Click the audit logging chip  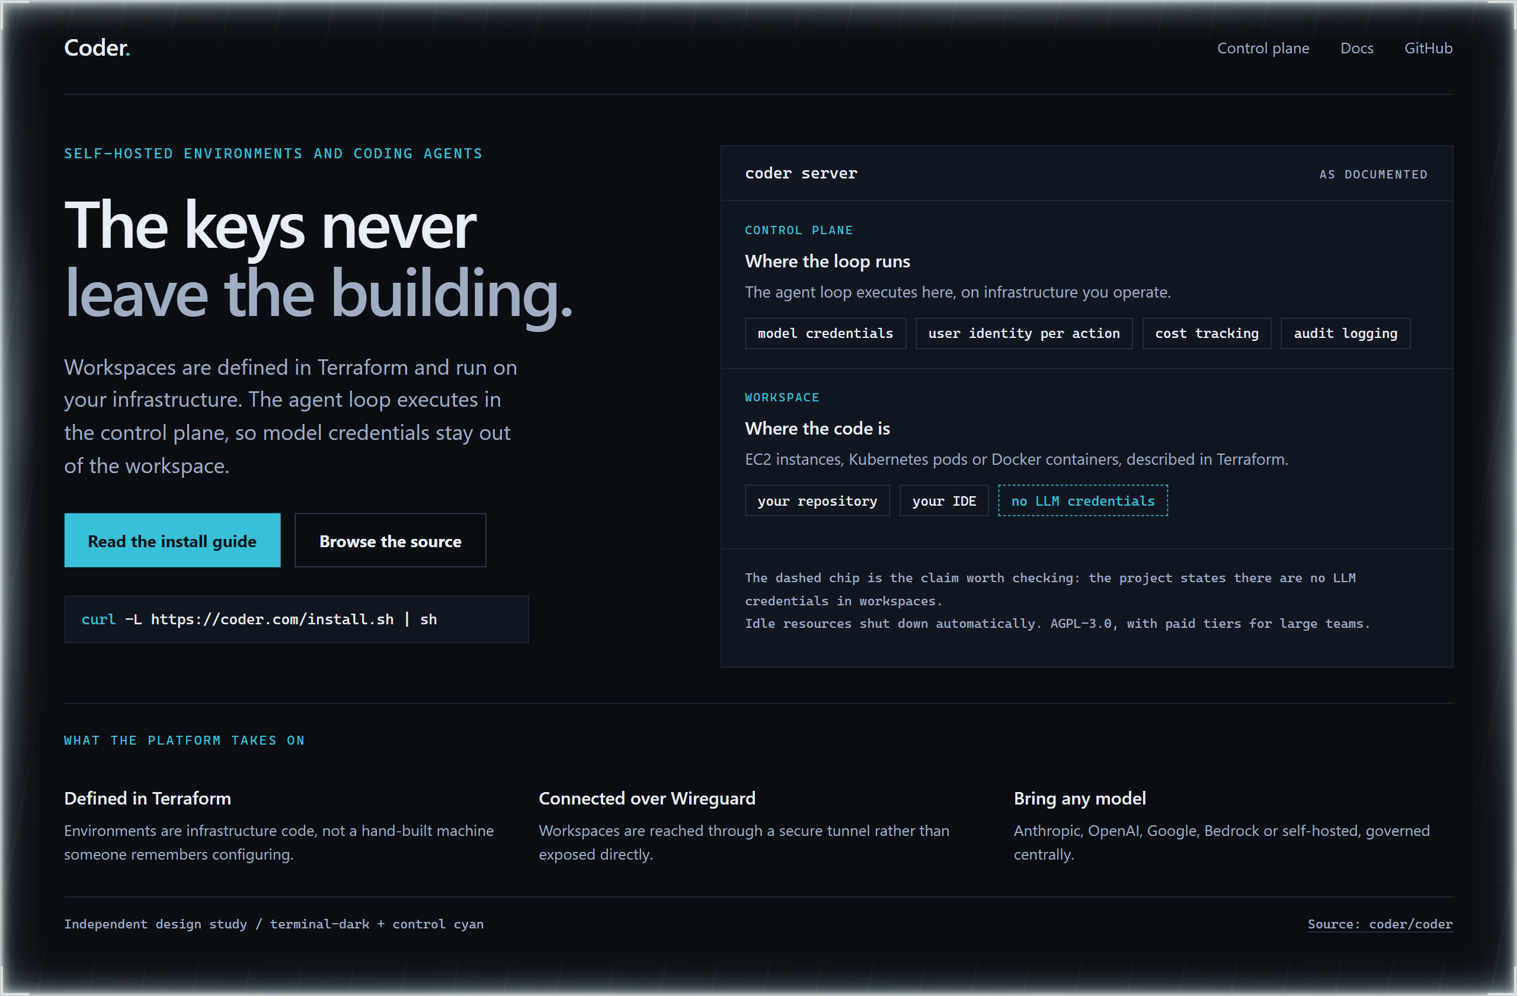1346,334
